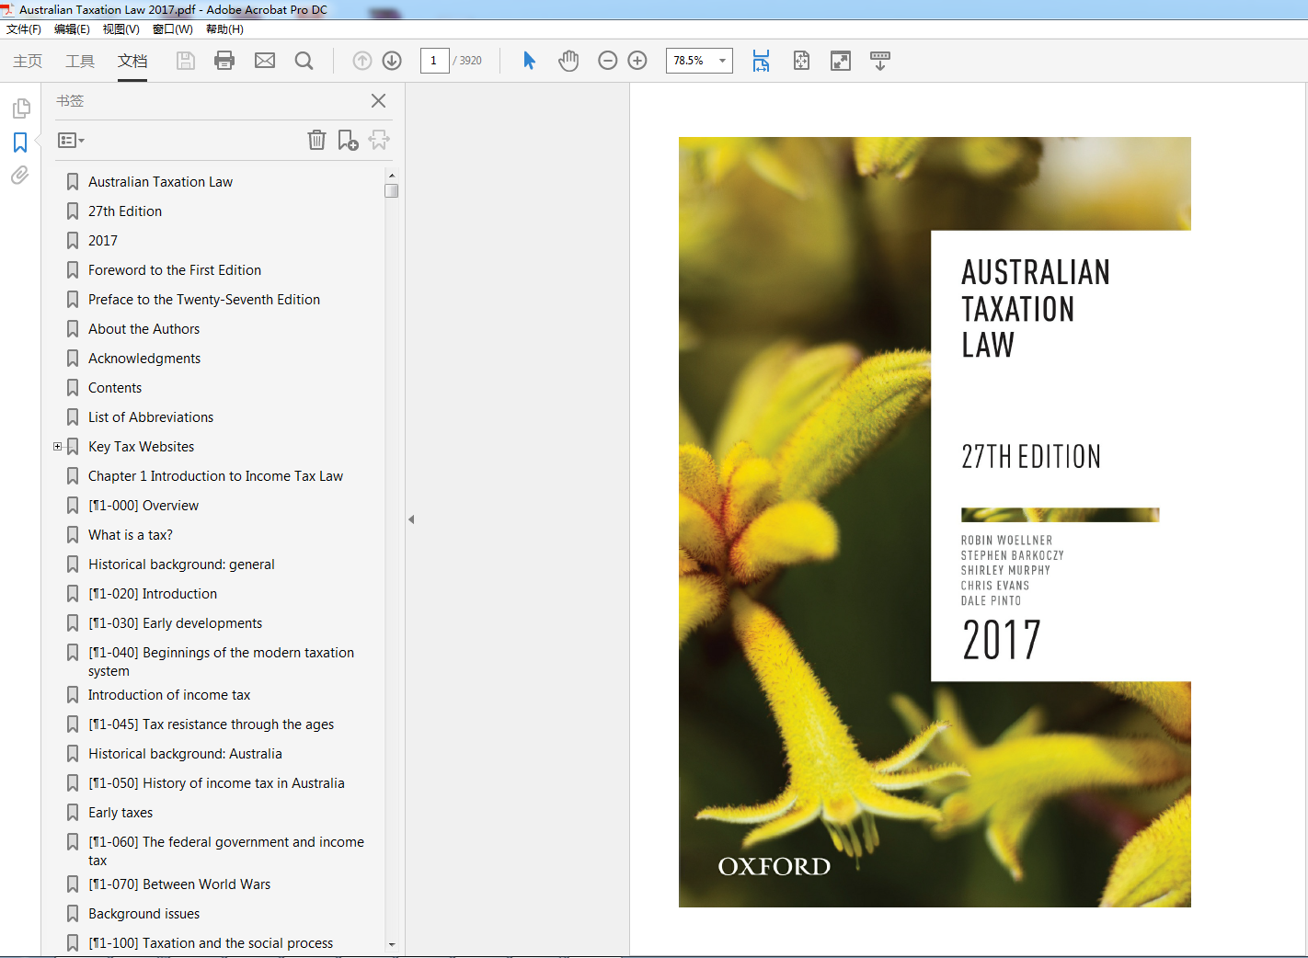Screen dimensions: 1308x958
Task: Expand the Key Tax Websites bookmark
Action: coord(57,447)
